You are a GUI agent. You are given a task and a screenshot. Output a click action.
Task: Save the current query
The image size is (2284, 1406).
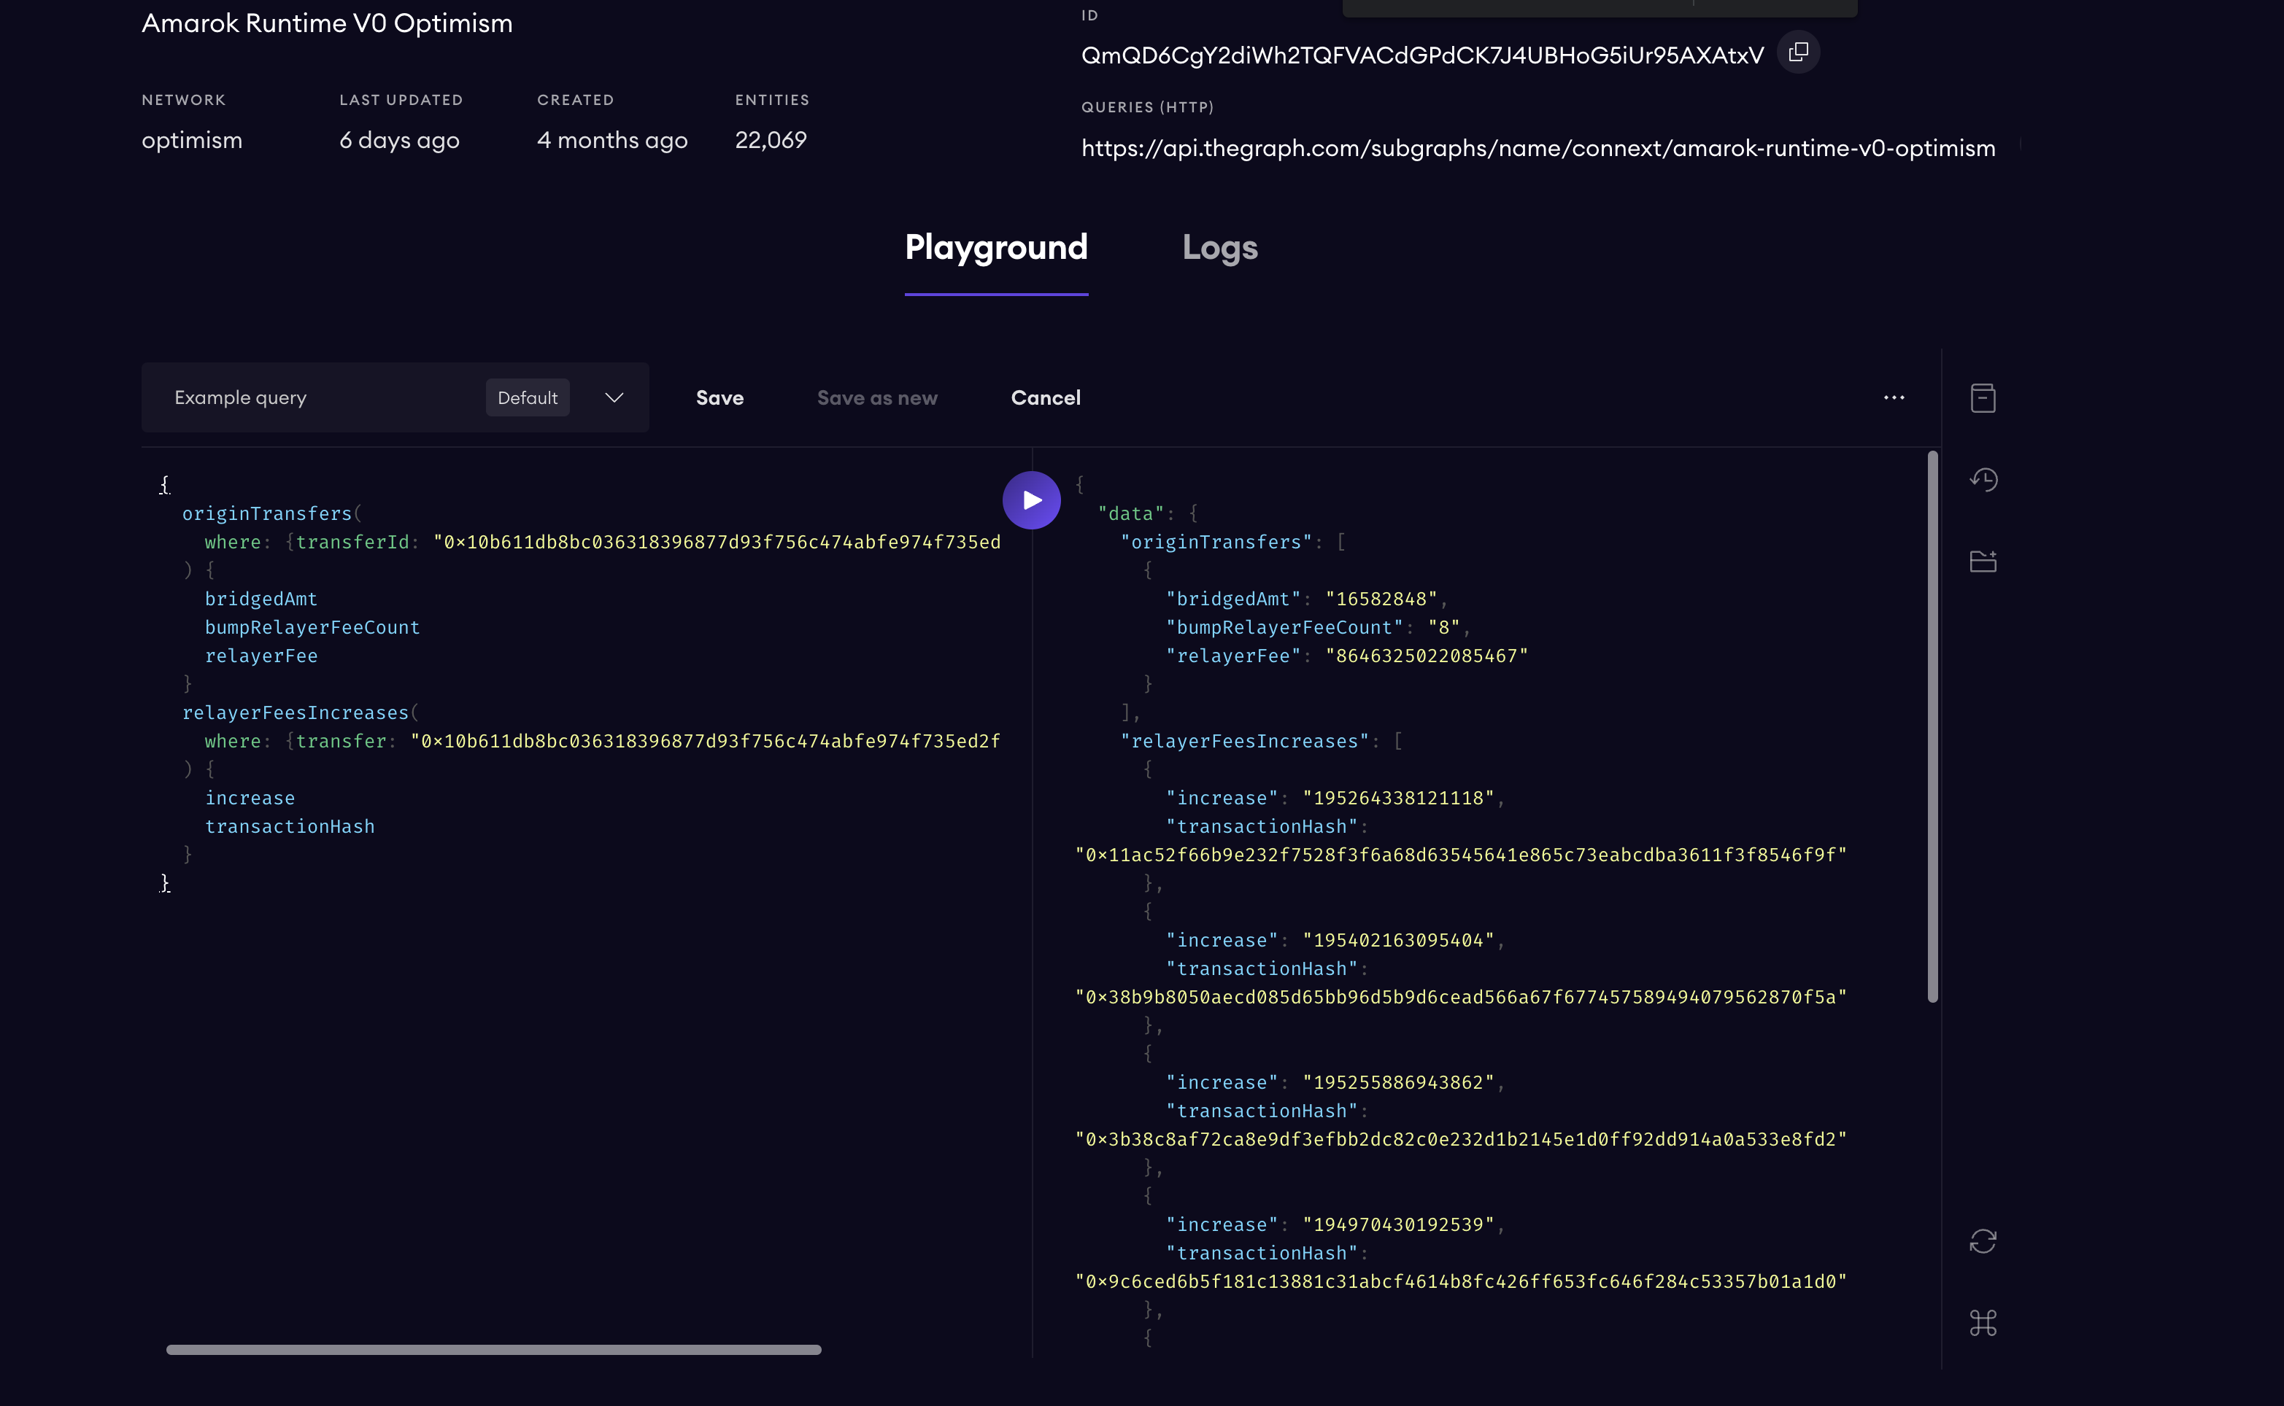(719, 397)
